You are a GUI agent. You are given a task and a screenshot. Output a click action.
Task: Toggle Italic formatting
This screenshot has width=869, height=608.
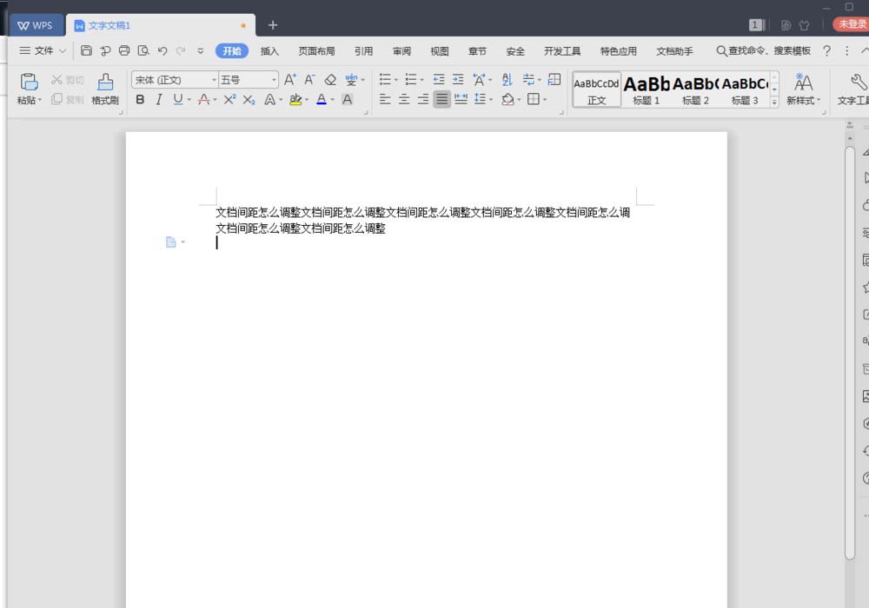tap(159, 100)
